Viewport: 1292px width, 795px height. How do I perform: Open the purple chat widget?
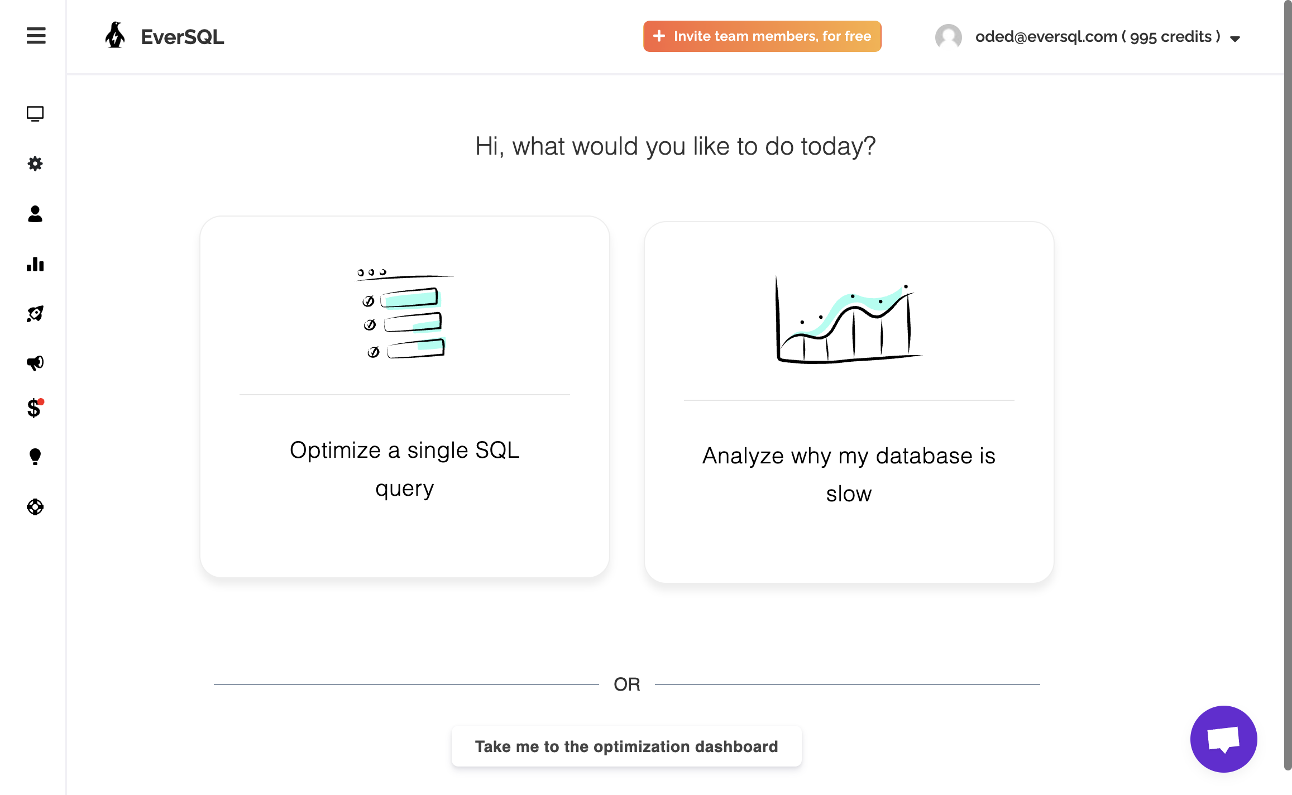(1223, 739)
